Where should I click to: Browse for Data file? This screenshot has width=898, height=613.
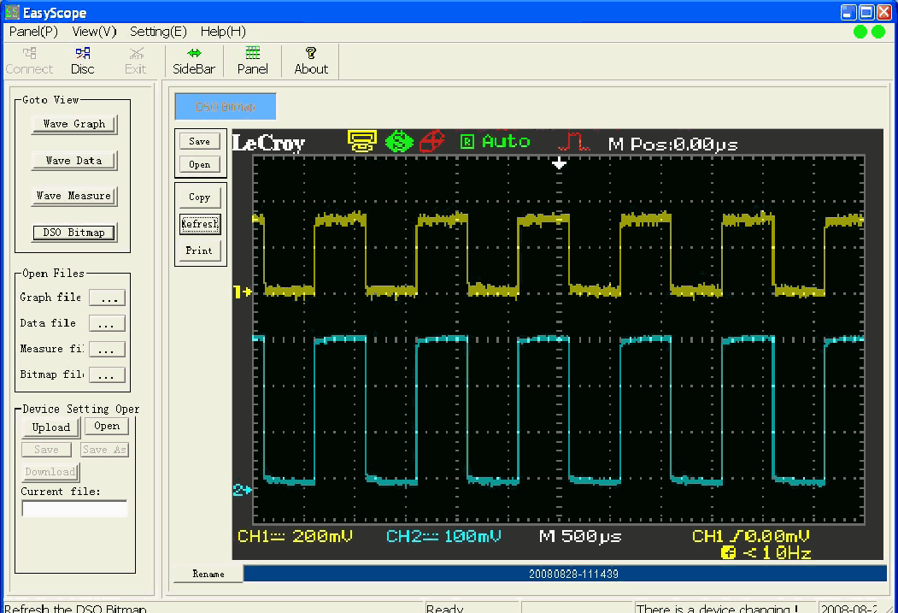coord(107,323)
